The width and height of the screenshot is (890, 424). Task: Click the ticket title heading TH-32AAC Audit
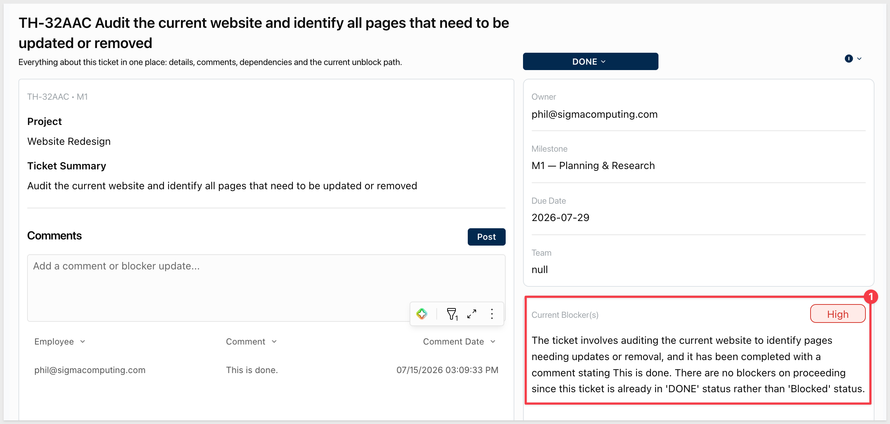click(x=264, y=33)
